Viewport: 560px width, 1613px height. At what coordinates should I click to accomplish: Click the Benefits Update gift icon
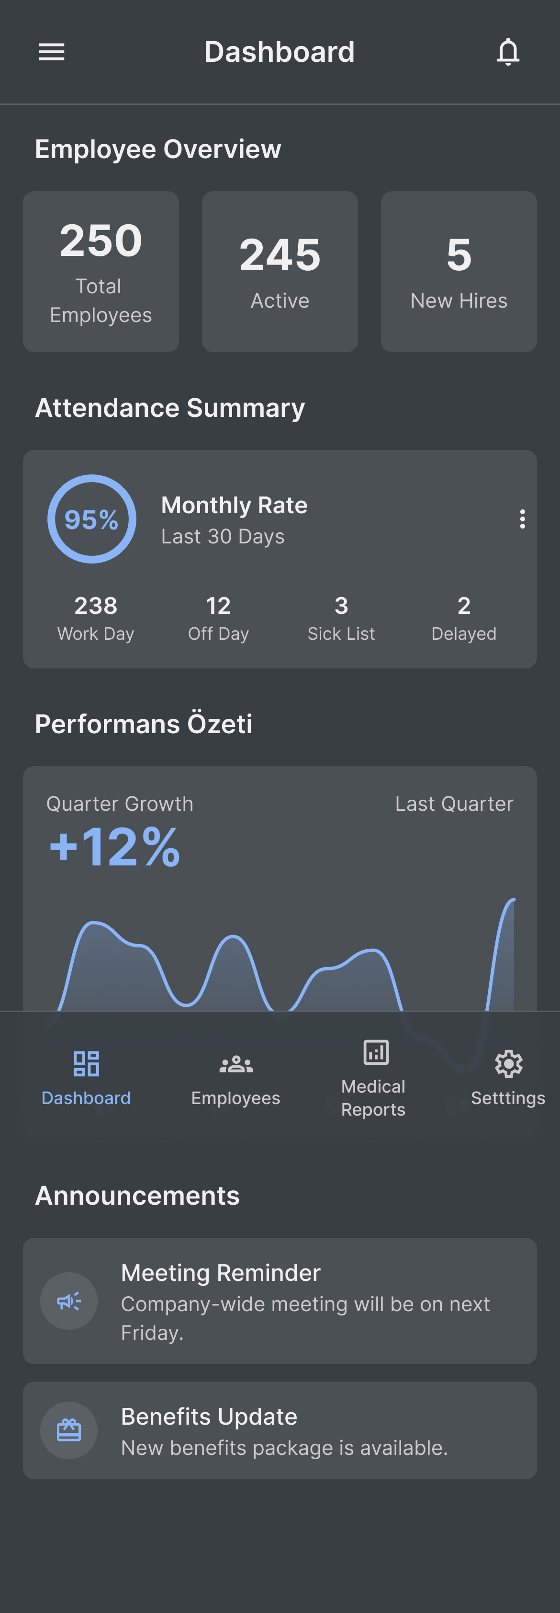click(x=69, y=1430)
